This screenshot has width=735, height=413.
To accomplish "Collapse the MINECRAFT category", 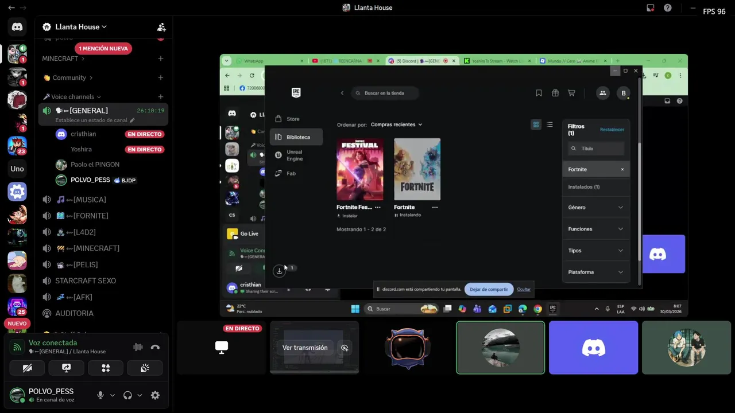I will point(63,59).
